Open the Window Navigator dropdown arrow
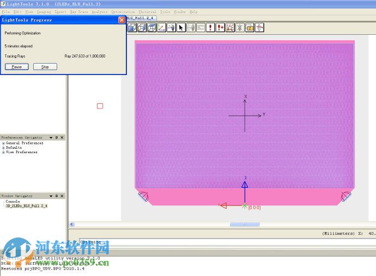This screenshot has width=376, height=276. coord(51,196)
